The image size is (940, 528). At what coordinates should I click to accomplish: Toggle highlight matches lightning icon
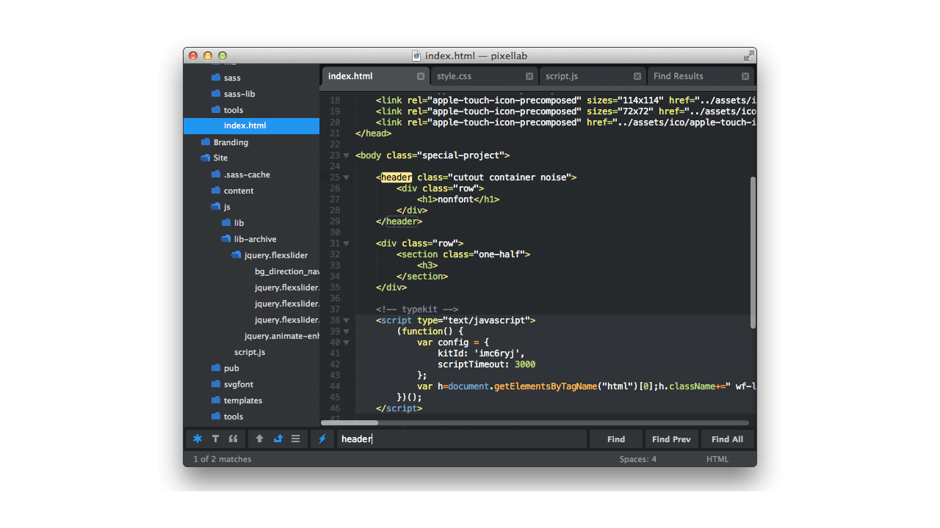322,439
